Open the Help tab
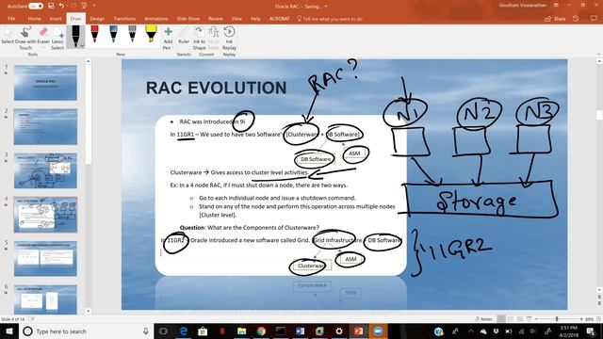This screenshot has height=339, width=603. tap(255, 19)
